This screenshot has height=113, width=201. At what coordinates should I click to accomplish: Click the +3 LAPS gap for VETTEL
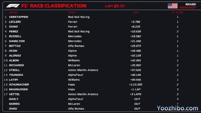[x=136, y=94]
